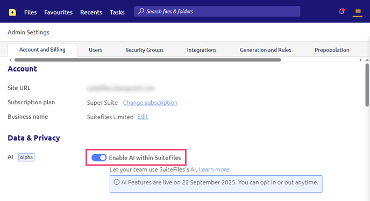Click the Data & Privacy heading
Image resolution: width=370 pixels, height=201 pixels.
click(34, 138)
